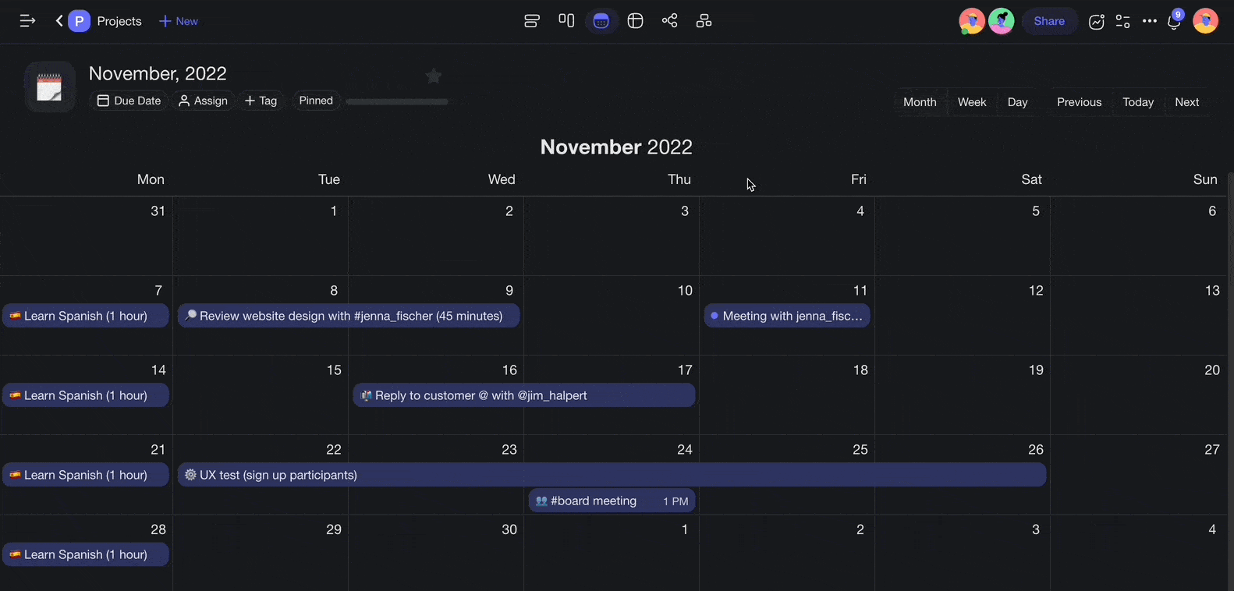
Task: Click the share network icon
Action: (669, 21)
